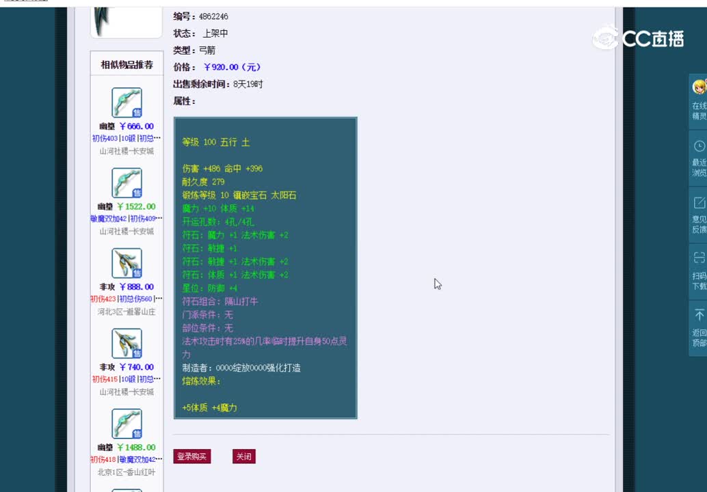Click the CC直播 watermark logo
This screenshot has height=492, width=707.
(x=637, y=39)
